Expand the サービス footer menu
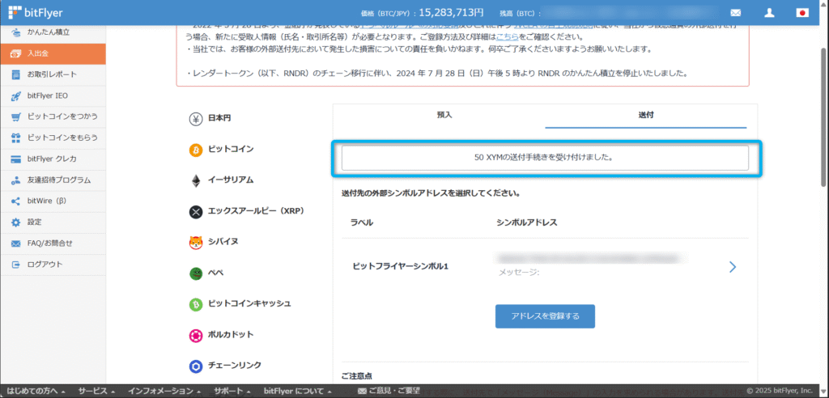The image size is (829, 398). coord(97,392)
